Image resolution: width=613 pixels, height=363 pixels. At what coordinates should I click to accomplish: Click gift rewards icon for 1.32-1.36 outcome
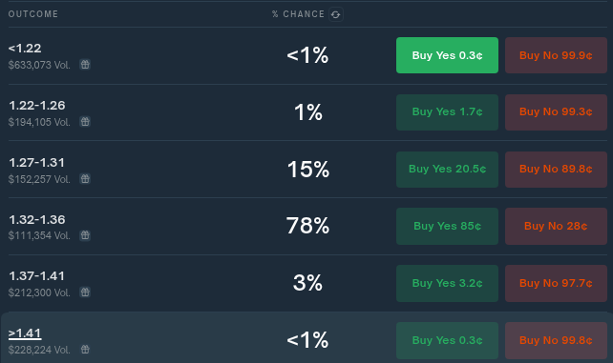click(85, 235)
